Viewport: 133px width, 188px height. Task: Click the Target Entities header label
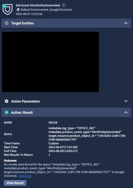[23, 23]
